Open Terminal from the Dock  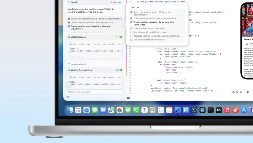(x=210, y=110)
